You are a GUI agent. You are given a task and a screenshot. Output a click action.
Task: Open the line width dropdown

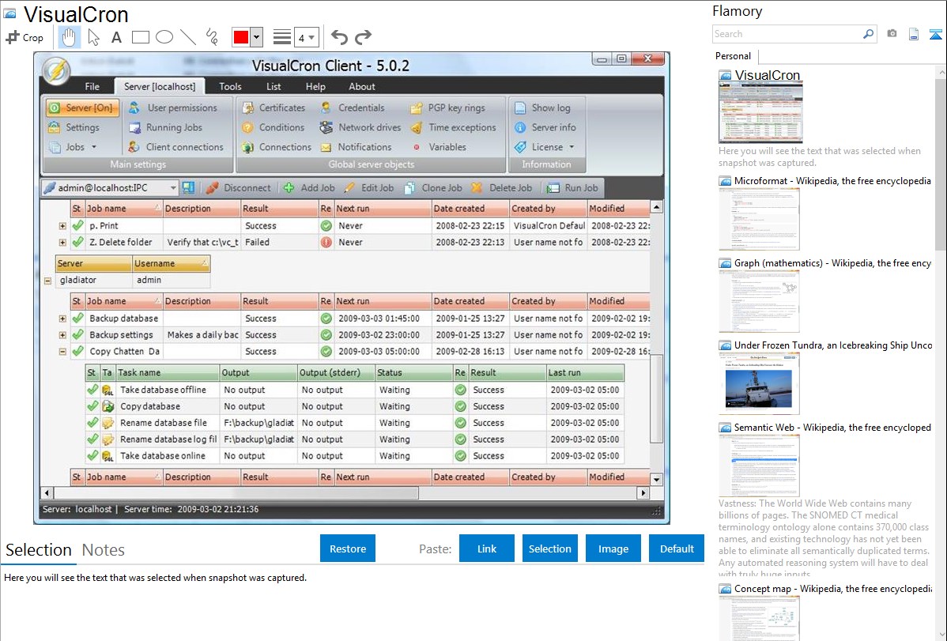tap(306, 37)
